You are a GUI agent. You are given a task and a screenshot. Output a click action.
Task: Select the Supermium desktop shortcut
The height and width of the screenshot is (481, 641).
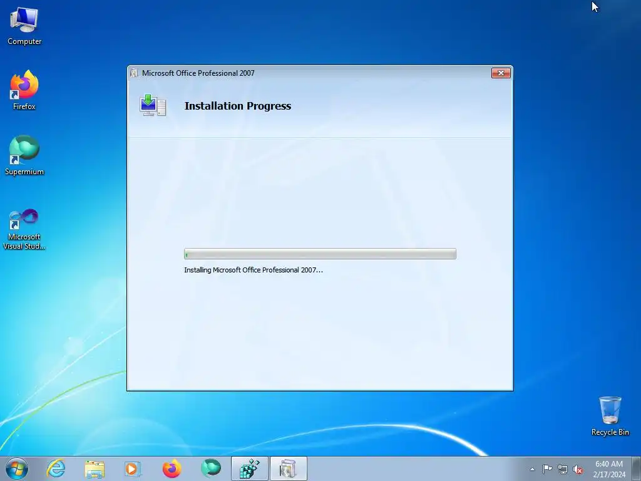tap(24, 155)
